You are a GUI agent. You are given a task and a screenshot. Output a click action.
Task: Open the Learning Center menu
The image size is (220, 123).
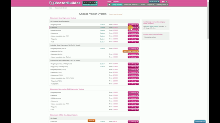click(162, 4)
